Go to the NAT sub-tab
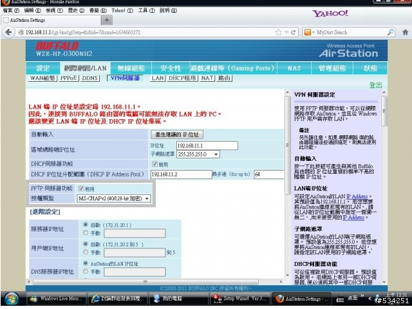412x309 pixels. (207, 78)
